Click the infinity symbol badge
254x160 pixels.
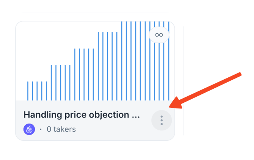(x=159, y=35)
